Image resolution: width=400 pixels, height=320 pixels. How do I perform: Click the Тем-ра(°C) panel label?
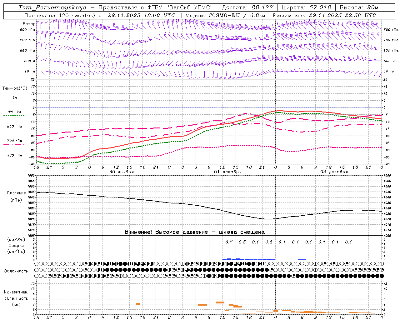15,88
